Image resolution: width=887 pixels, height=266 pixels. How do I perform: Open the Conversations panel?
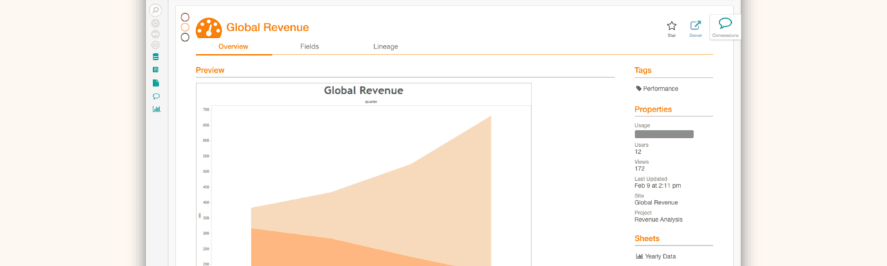pos(726,27)
